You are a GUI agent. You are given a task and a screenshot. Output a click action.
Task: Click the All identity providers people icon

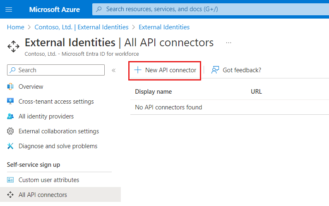10,116
